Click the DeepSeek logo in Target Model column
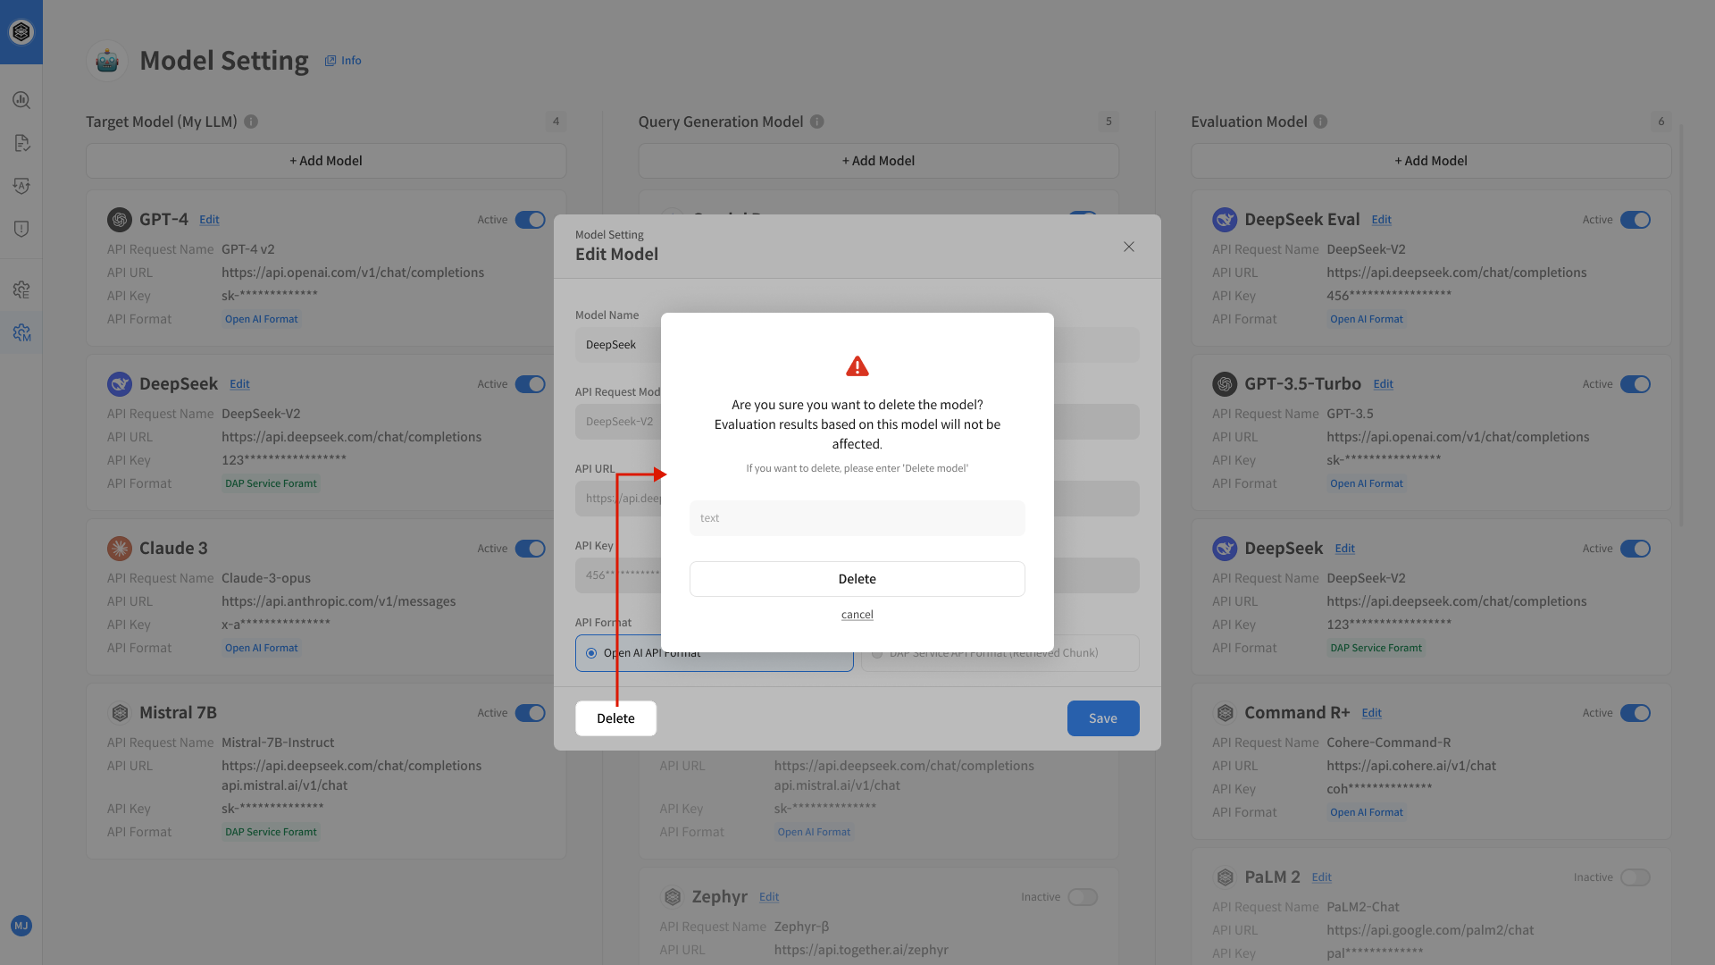Image resolution: width=1715 pixels, height=965 pixels. click(120, 384)
